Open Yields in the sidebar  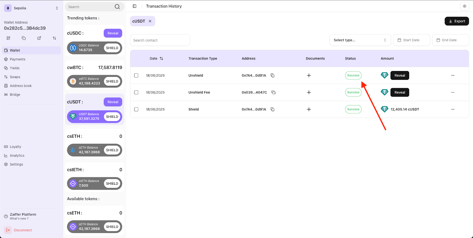point(31,68)
